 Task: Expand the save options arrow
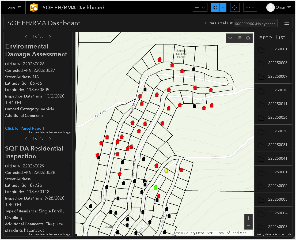pyautogui.click(x=223, y=7)
